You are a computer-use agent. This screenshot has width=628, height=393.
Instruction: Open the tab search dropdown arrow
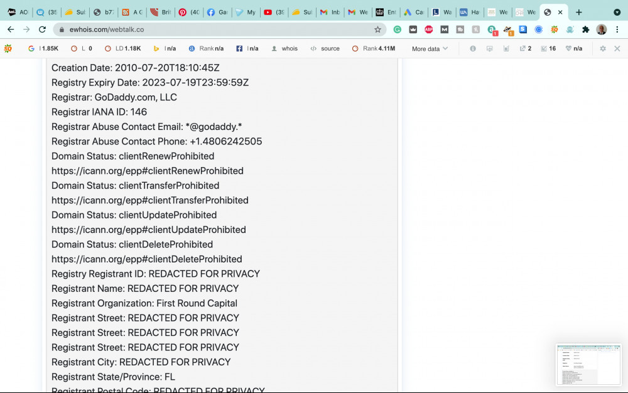[x=617, y=13]
